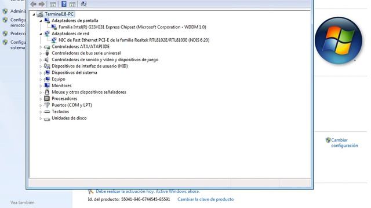Viewport: 371px width, 208px height.
Task: Expand the Unidades de disco node
Action: (41, 118)
